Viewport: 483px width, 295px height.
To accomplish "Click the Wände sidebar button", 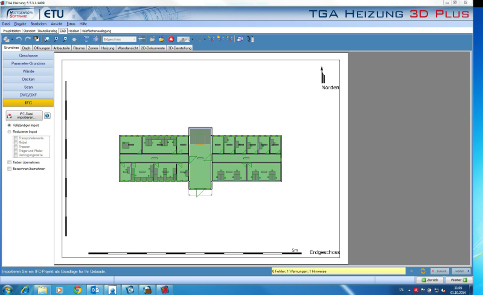I will tap(28, 71).
